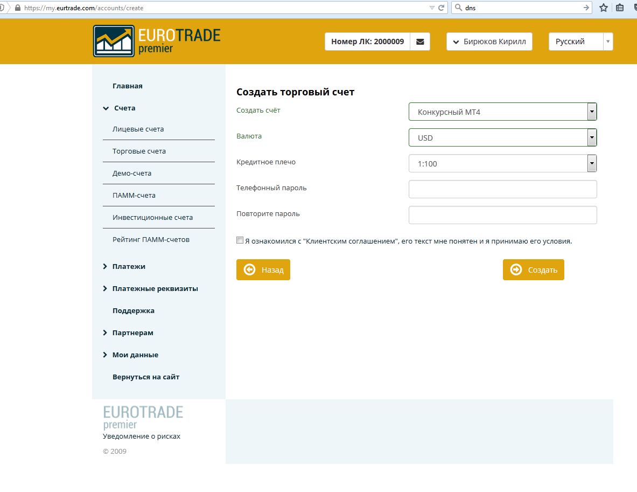Click the lock icon in the address bar

click(17, 8)
